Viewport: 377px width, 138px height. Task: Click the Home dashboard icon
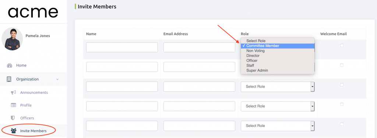(9, 66)
